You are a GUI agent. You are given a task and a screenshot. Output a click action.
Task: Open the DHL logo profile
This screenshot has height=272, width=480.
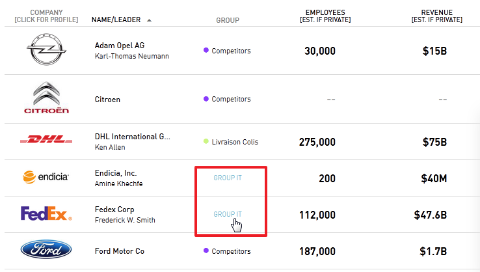point(46,139)
